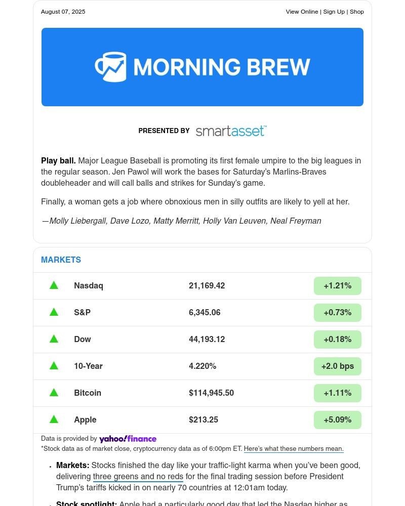Open the 'three greens and no reds' link
Screen dimensions: 405x506
click(138, 476)
